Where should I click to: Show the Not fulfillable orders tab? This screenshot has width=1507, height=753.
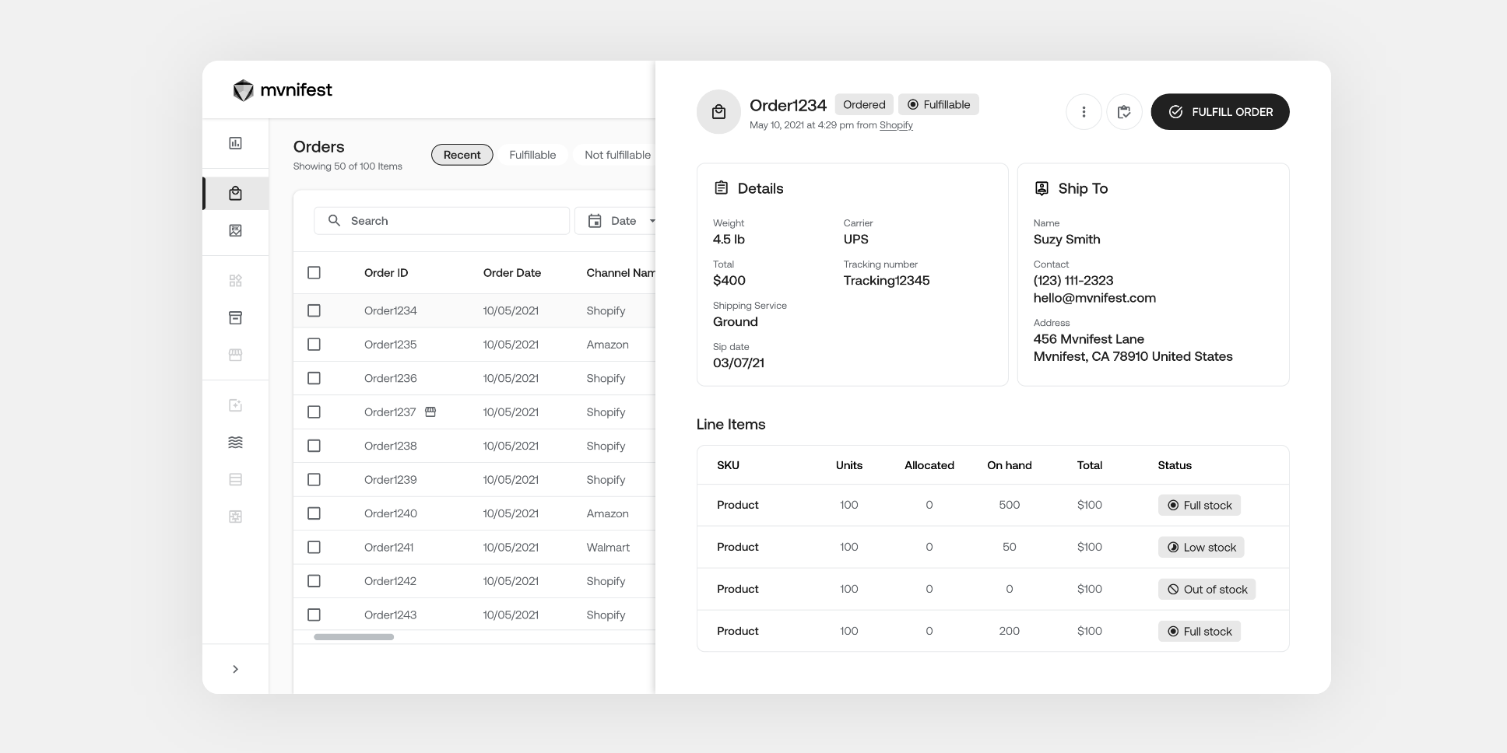(x=616, y=155)
